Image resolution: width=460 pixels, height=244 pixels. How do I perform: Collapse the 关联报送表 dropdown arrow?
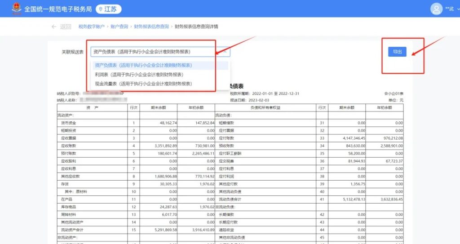pyautogui.click(x=225, y=52)
